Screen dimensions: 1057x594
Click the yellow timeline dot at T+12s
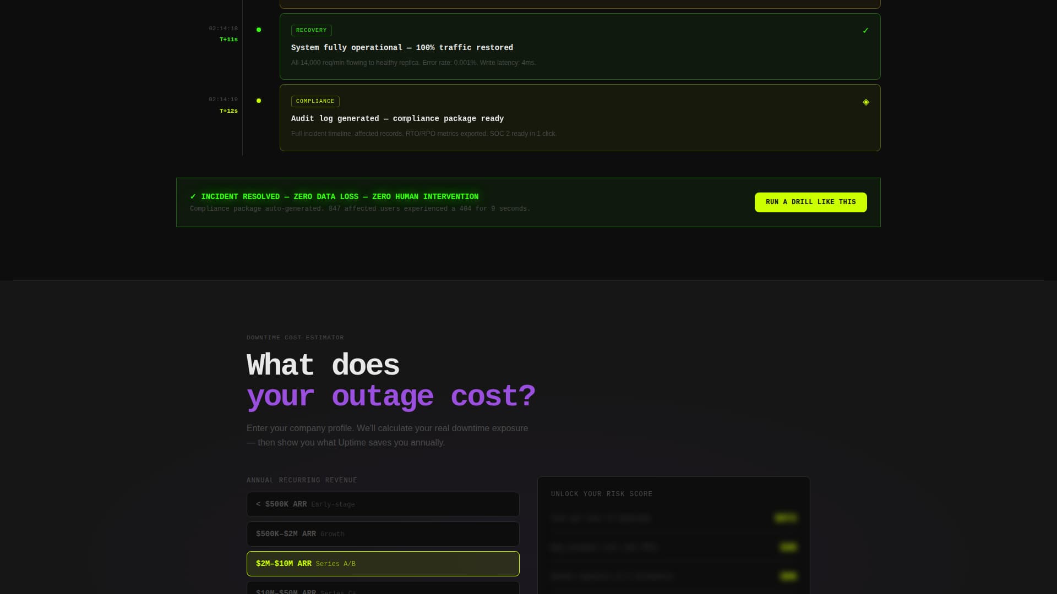pos(259,101)
